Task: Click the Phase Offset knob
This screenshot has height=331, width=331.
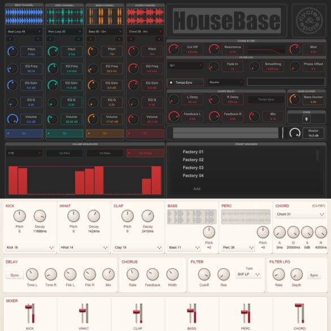Action: (295, 67)
